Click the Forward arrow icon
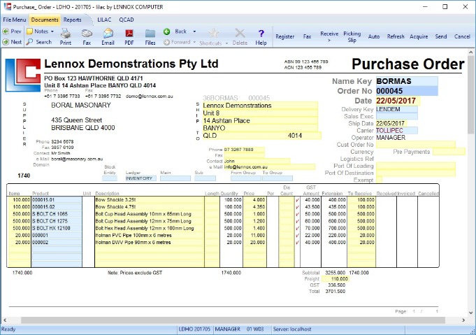 pyautogui.click(x=166, y=42)
